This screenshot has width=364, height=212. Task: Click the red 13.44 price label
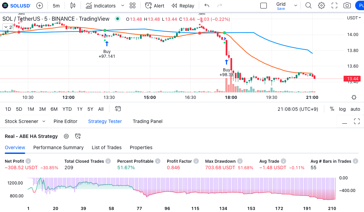coord(352,78)
